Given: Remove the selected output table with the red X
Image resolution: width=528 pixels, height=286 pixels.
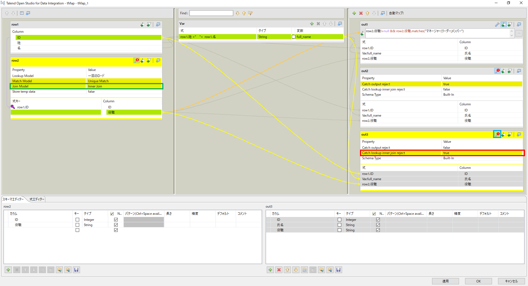Looking at the screenshot, I should [x=361, y=13].
